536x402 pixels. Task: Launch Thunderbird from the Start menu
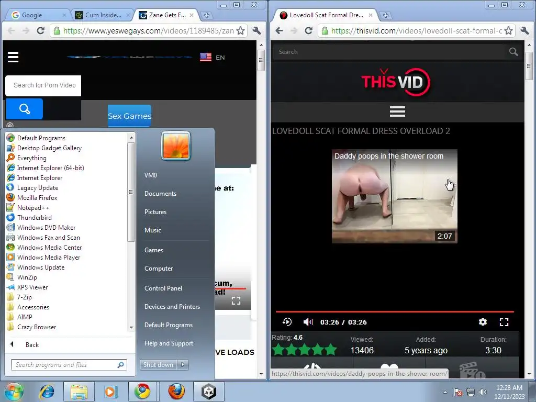[x=34, y=217]
